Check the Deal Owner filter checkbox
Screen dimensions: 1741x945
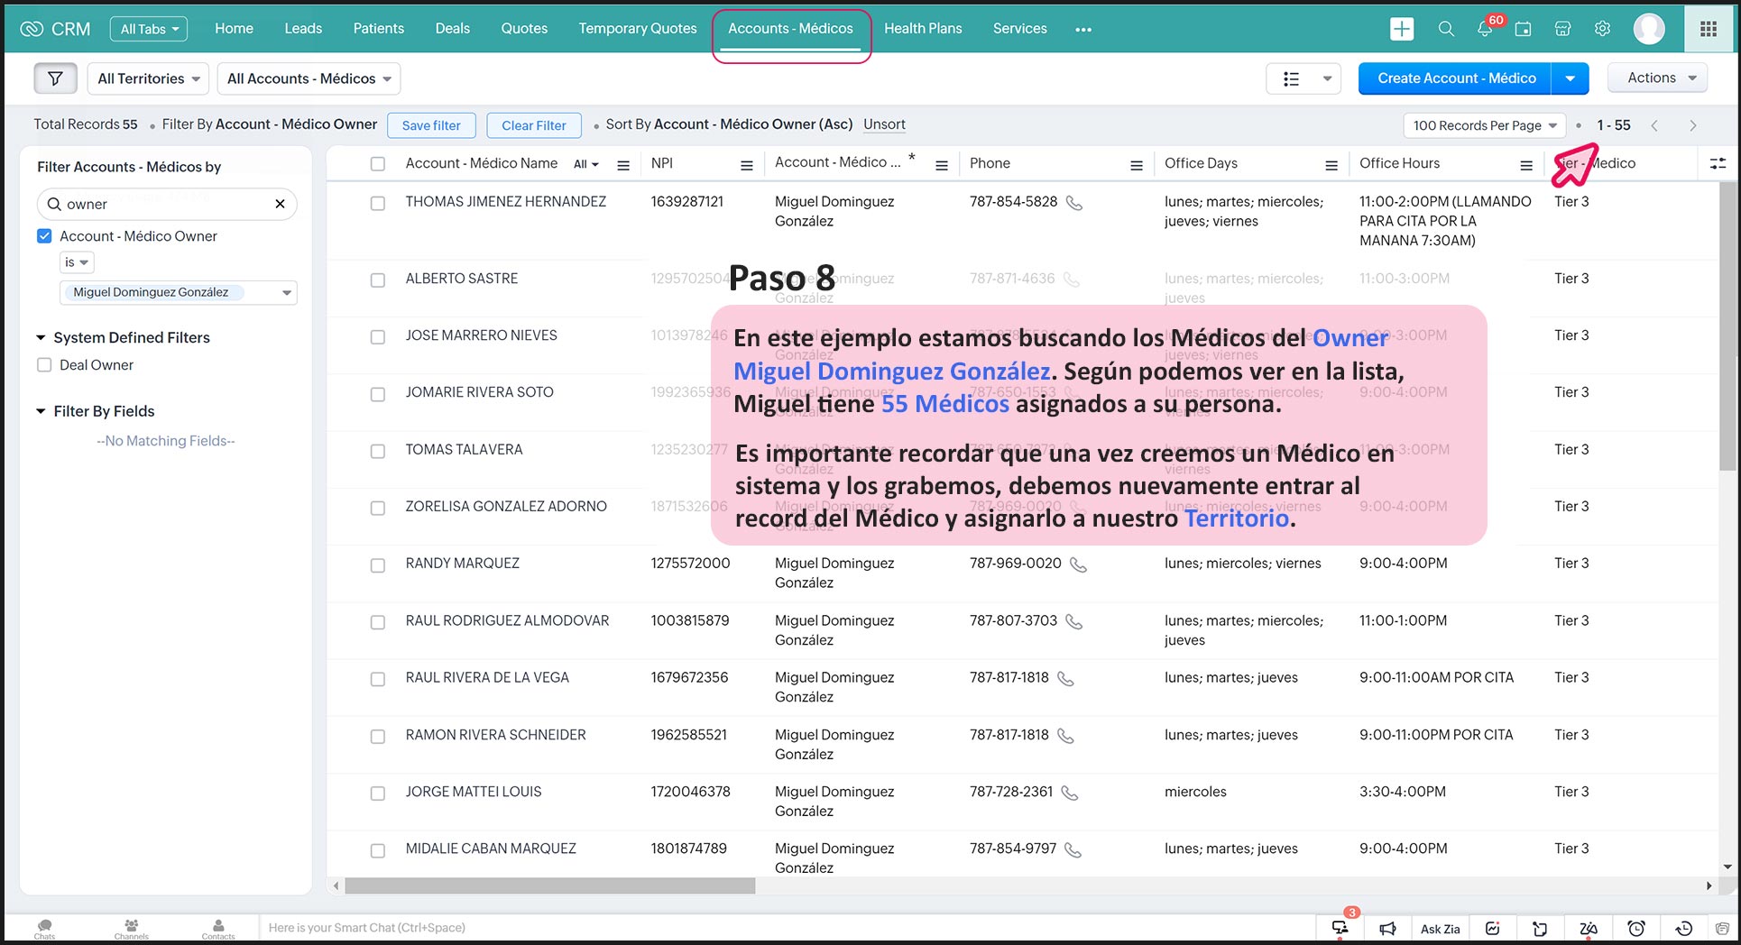pos(44,365)
